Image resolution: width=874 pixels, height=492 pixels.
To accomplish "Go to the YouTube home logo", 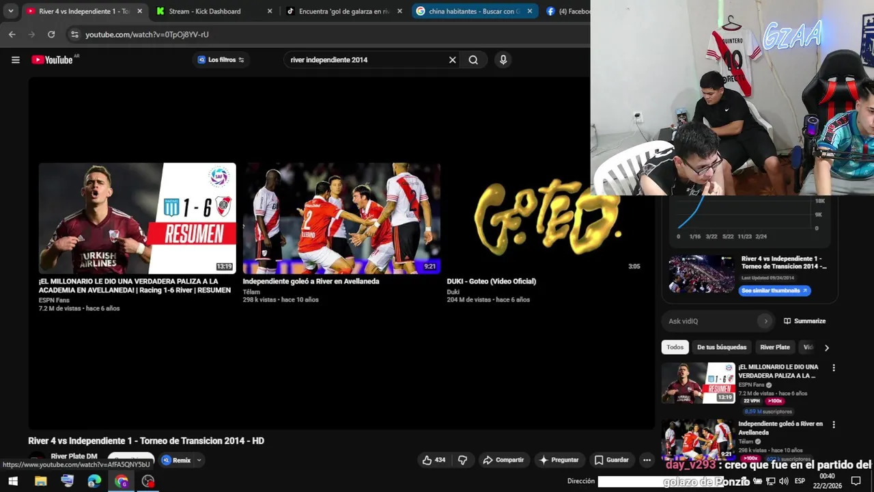I will click(x=52, y=59).
